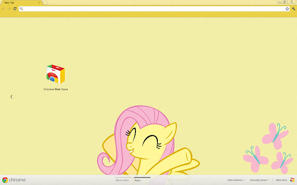The image size is (297, 185).
Task: Close the New Tab tab
Action: pyautogui.click(x=39, y=3)
